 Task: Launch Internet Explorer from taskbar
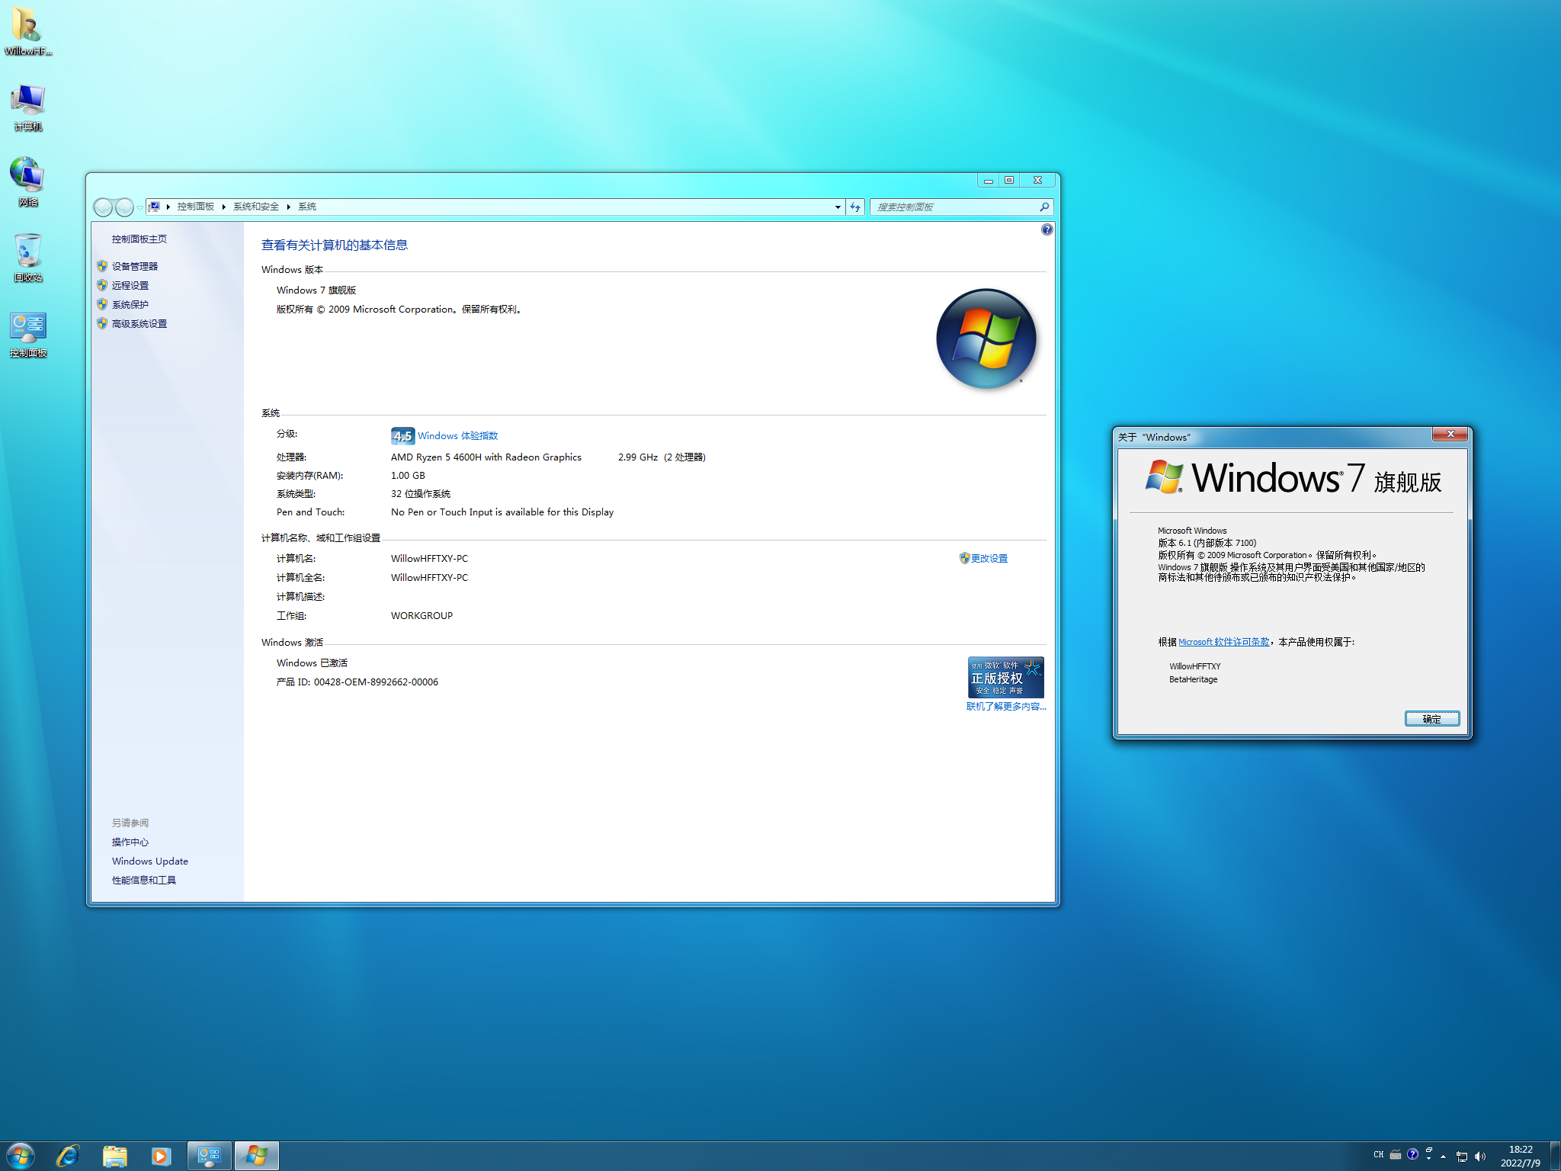click(68, 1156)
